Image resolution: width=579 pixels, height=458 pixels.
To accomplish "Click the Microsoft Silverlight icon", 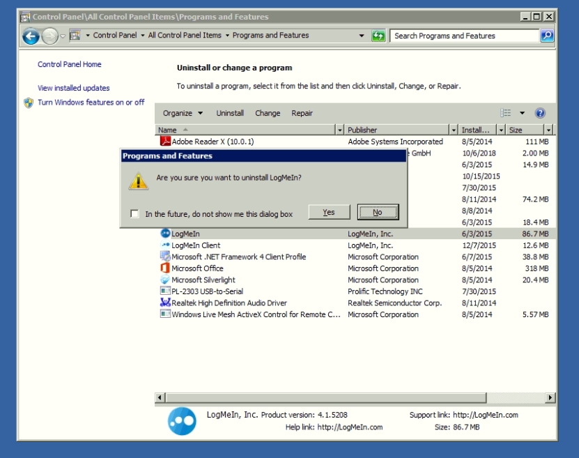I will click(165, 280).
